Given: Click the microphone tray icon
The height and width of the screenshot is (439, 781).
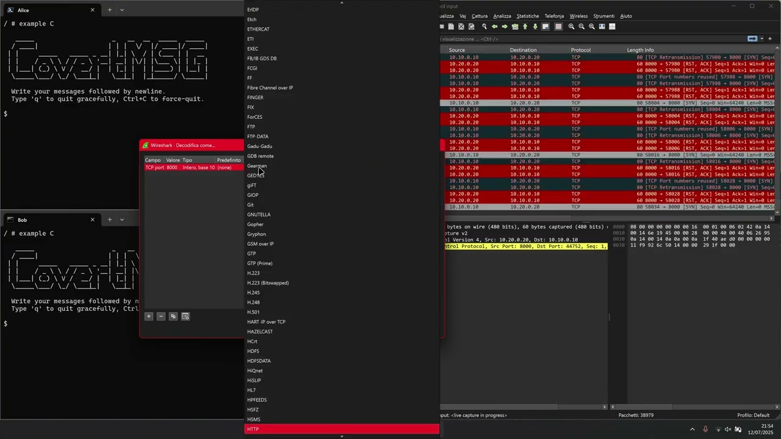Looking at the screenshot, I should 705,429.
